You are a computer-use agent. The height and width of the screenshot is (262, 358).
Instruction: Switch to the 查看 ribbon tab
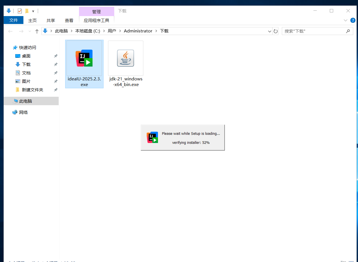point(69,20)
